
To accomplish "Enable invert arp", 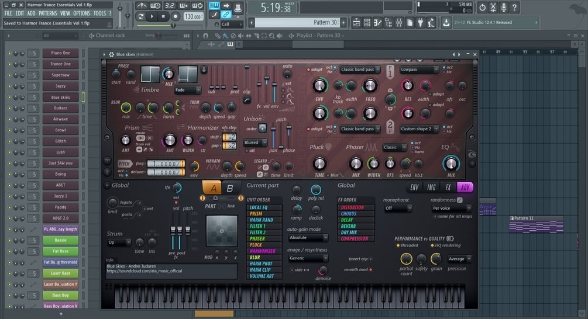I will coord(370,259).
